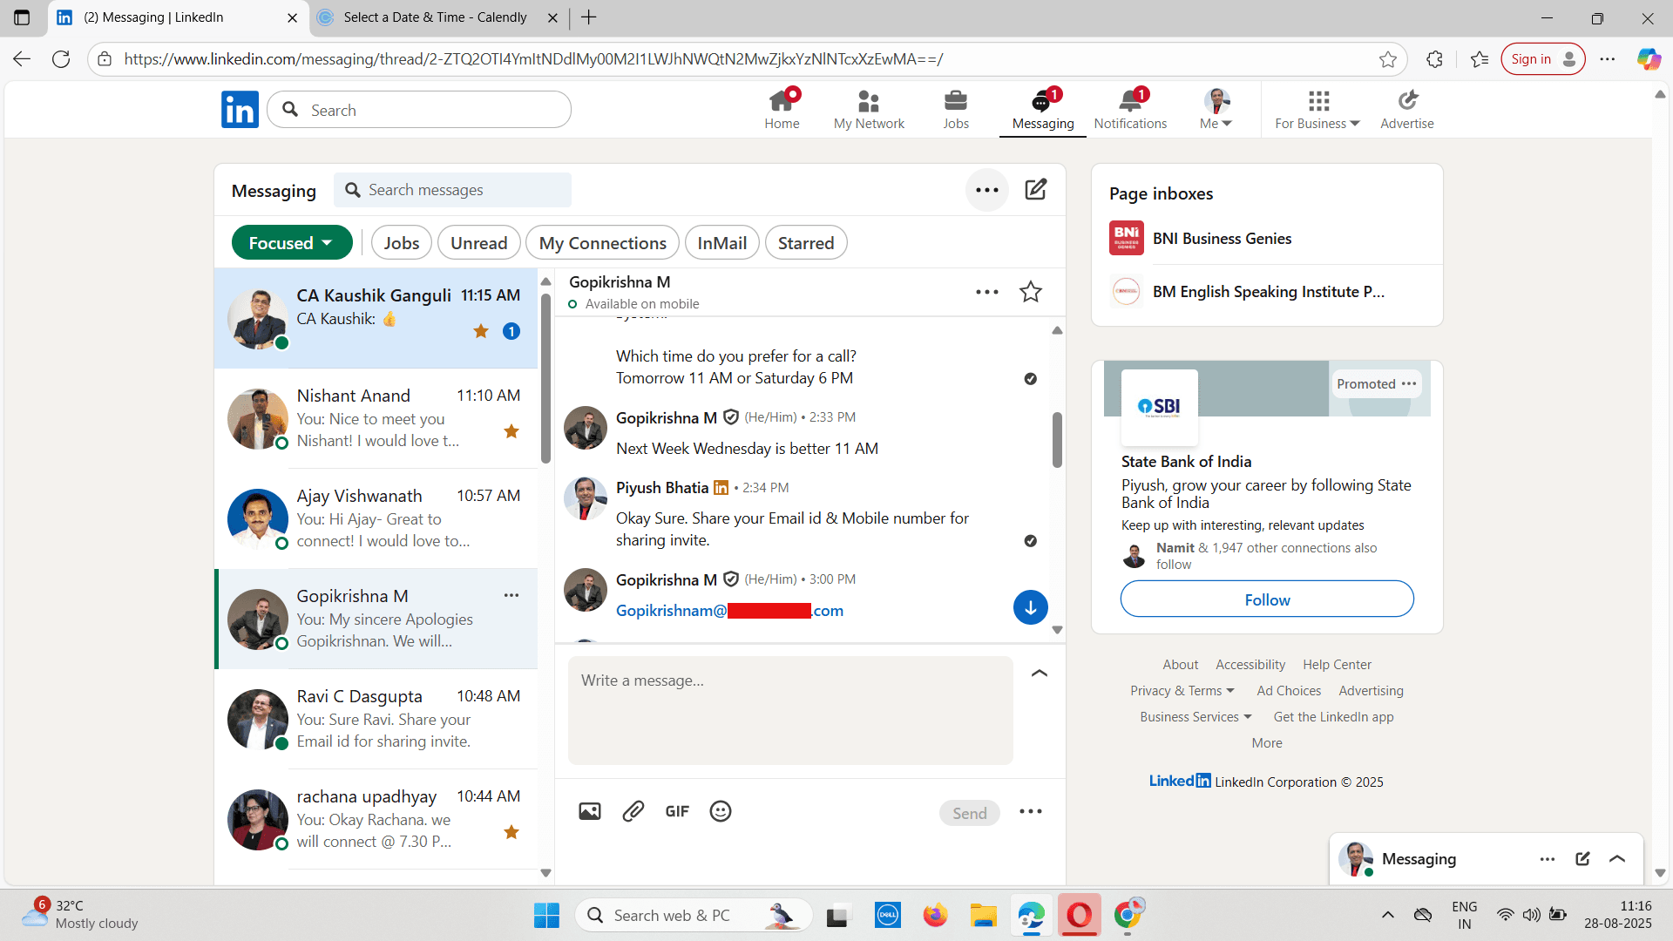The image size is (1673, 941).
Task: Compose message from floating Messaging bar
Action: pyautogui.click(x=1583, y=859)
